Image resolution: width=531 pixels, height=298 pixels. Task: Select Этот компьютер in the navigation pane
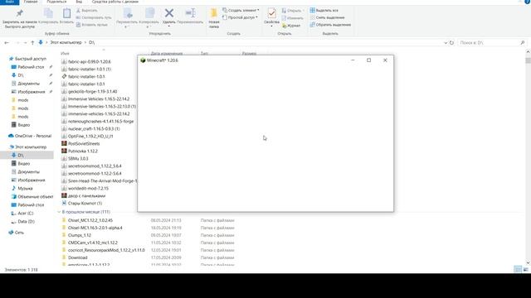pos(31,147)
